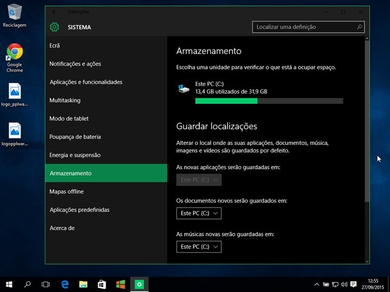Open File Explorer from the taskbar

pos(83,284)
